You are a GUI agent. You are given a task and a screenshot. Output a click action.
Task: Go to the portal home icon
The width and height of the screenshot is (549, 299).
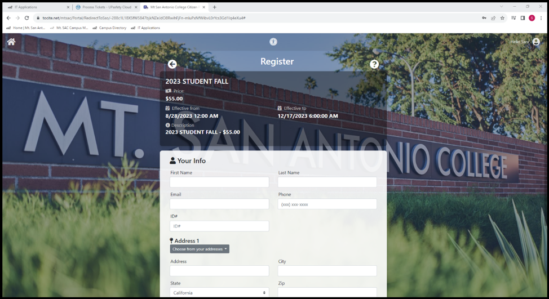coord(11,42)
